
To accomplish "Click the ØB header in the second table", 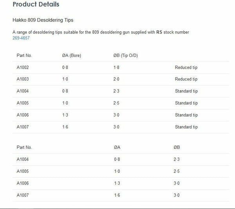I will [177, 147].
